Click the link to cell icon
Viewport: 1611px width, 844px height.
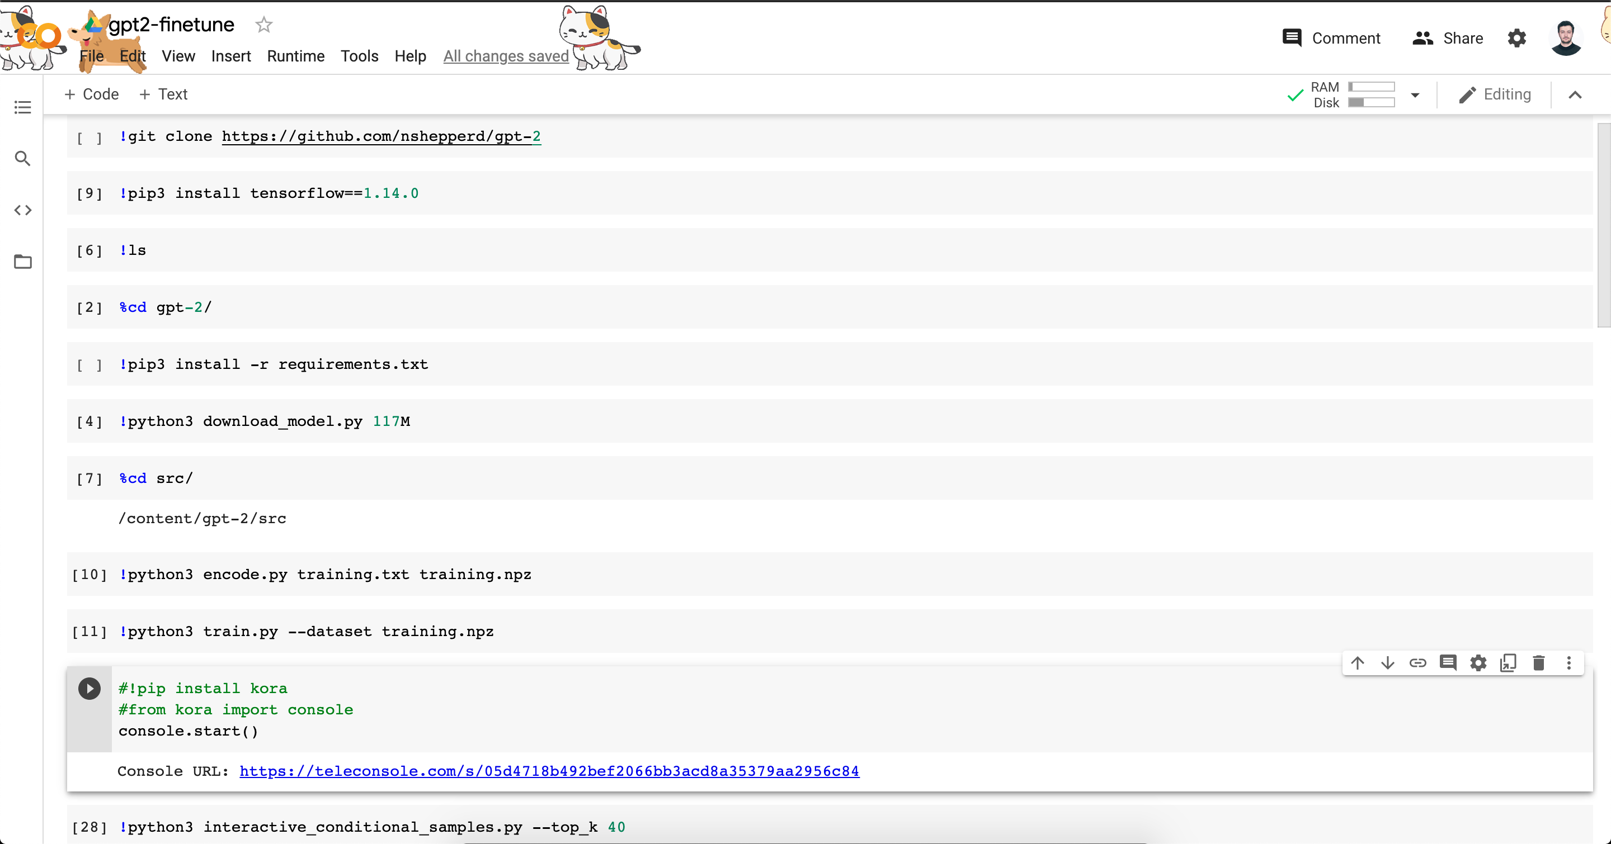[1418, 663]
